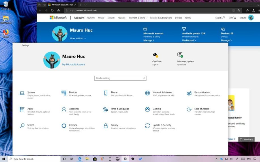Click the Windows Update status icon
Image resolution: width=260 pixels, height=162 pixels.
(180, 55)
